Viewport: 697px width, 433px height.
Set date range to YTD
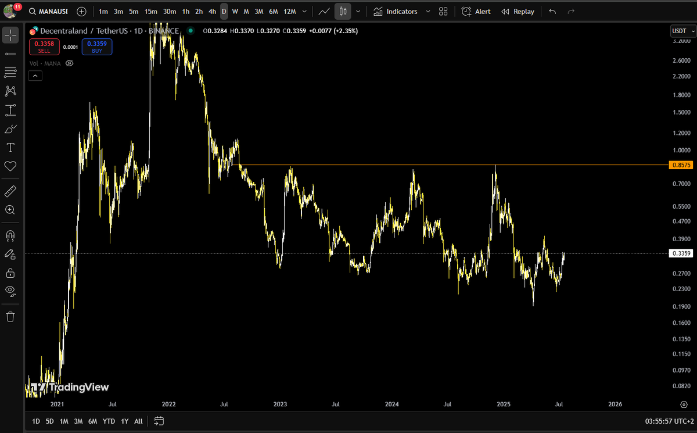click(109, 421)
